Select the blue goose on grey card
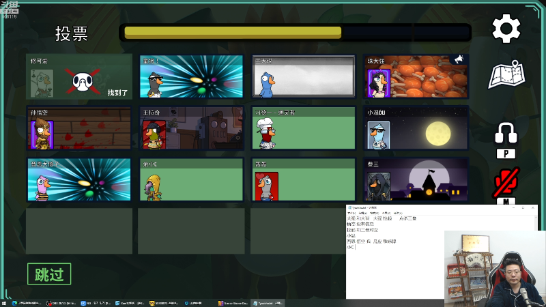Image resolution: width=546 pixels, height=307 pixels. [303, 76]
